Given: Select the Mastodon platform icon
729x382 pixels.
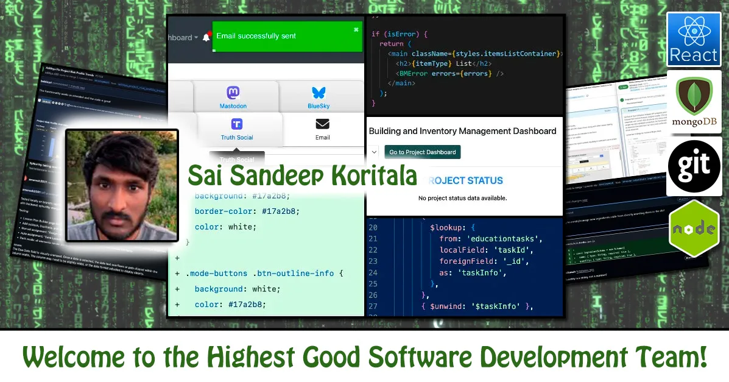Looking at the screenshot, I should (x=233, y=93).
